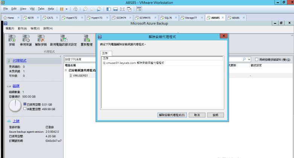Click the 停用保護 (Disable protection) icon

coord(26,38)
